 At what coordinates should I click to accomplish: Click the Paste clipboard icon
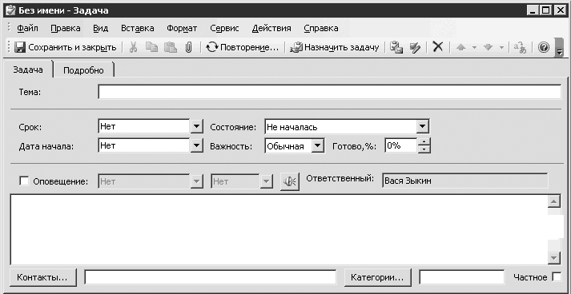pyautogui.click(x=170, y=47)
